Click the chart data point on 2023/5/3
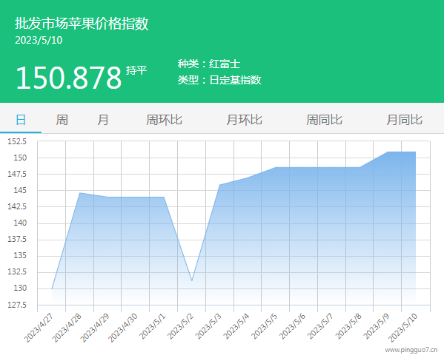The width and height of the screenshot is (444, 358). coord(220,185)
